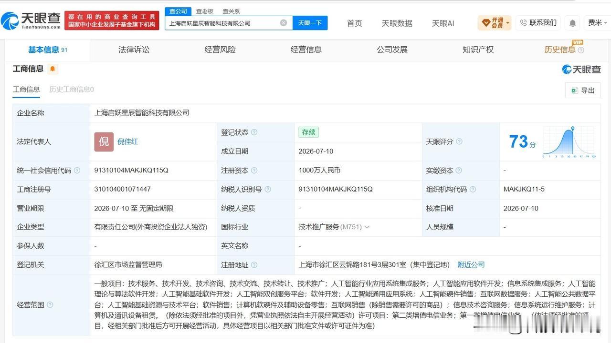This screenshot has width=611, height=343.
Task: Click help icon next to 注册地址
Action: tap(254, 265)
